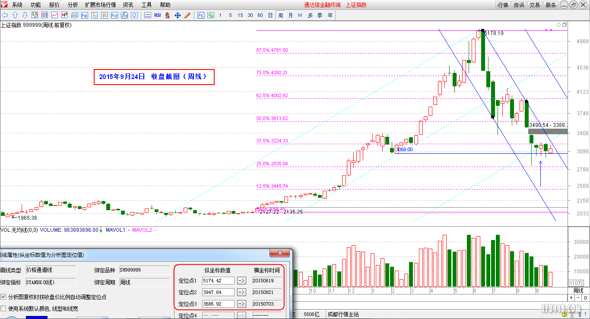
Task: Toggle auto-adjust anchor points checkbox
Action: 3,297
